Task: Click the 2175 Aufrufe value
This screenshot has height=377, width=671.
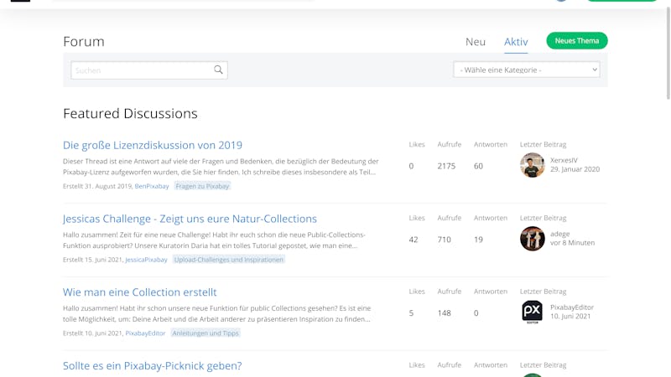Action: 446,166
